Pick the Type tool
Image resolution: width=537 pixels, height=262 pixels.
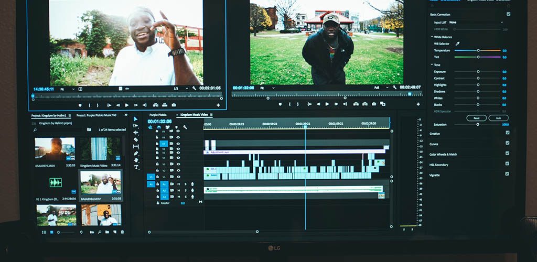pyautogui.click(x=136, y=167)
